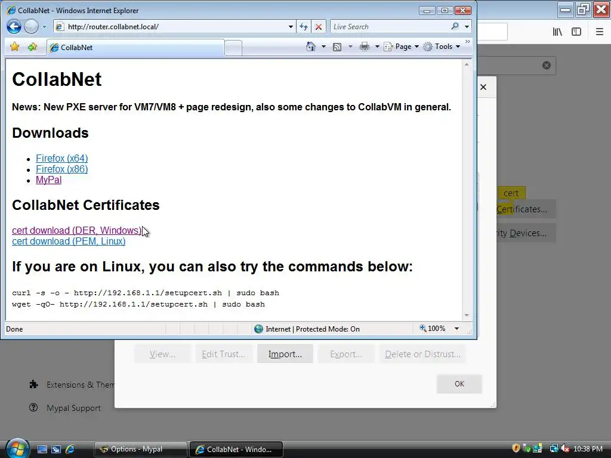Click Switch between windows quick launch icon
This screenshot has height=458, width=611.
[56, 449]
